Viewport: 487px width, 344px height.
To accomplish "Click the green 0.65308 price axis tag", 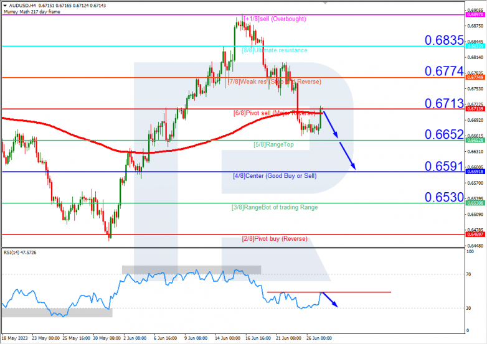I will click(x=475, y=203).
